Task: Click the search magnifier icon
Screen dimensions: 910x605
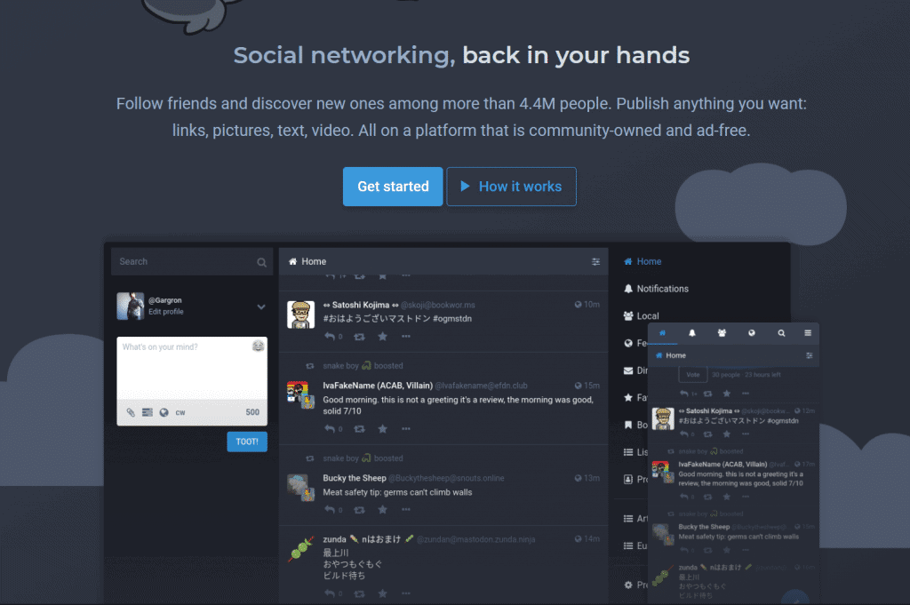Action: pyautogui.click(x=262, y=262)
